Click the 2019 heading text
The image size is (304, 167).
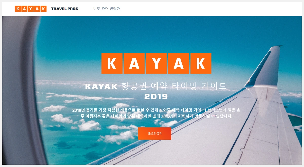[156, 97]
